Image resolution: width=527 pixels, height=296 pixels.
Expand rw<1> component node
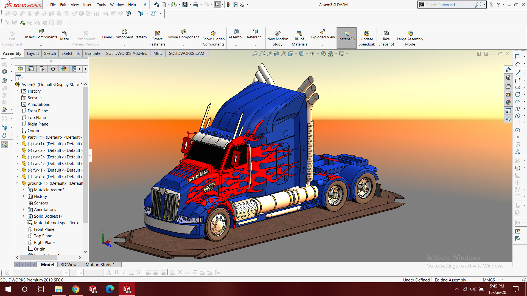pyautogui.click(x=17, y=144)
